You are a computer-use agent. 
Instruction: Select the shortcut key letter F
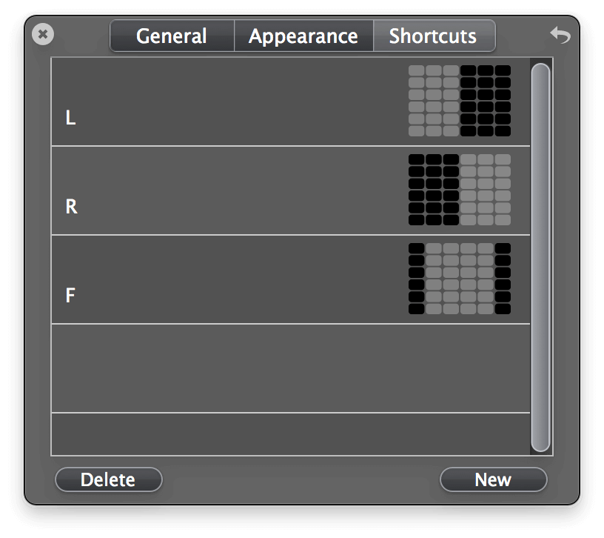pos(71,296)
